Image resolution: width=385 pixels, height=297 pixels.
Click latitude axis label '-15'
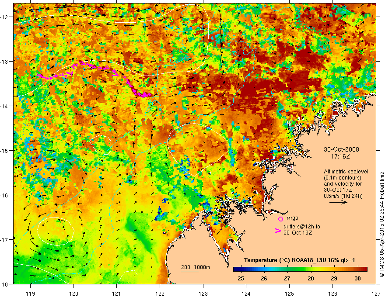point(5,150)
